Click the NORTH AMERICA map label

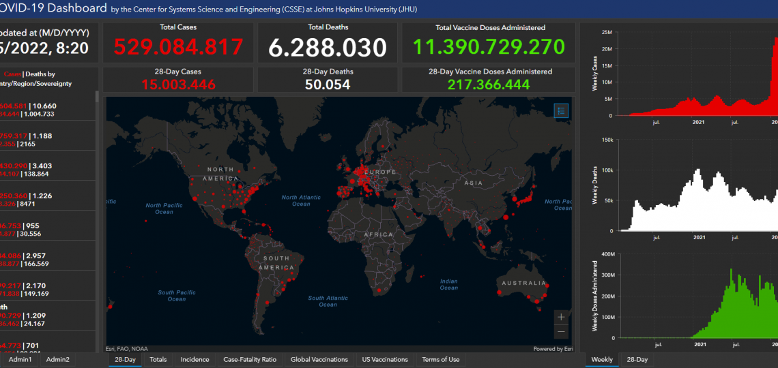[221, 173]
